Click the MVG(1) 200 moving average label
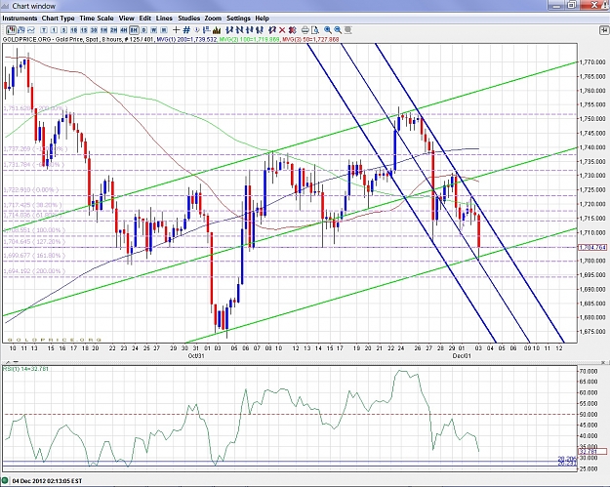This screenshot has height=487, width=610. coord(186,40)
